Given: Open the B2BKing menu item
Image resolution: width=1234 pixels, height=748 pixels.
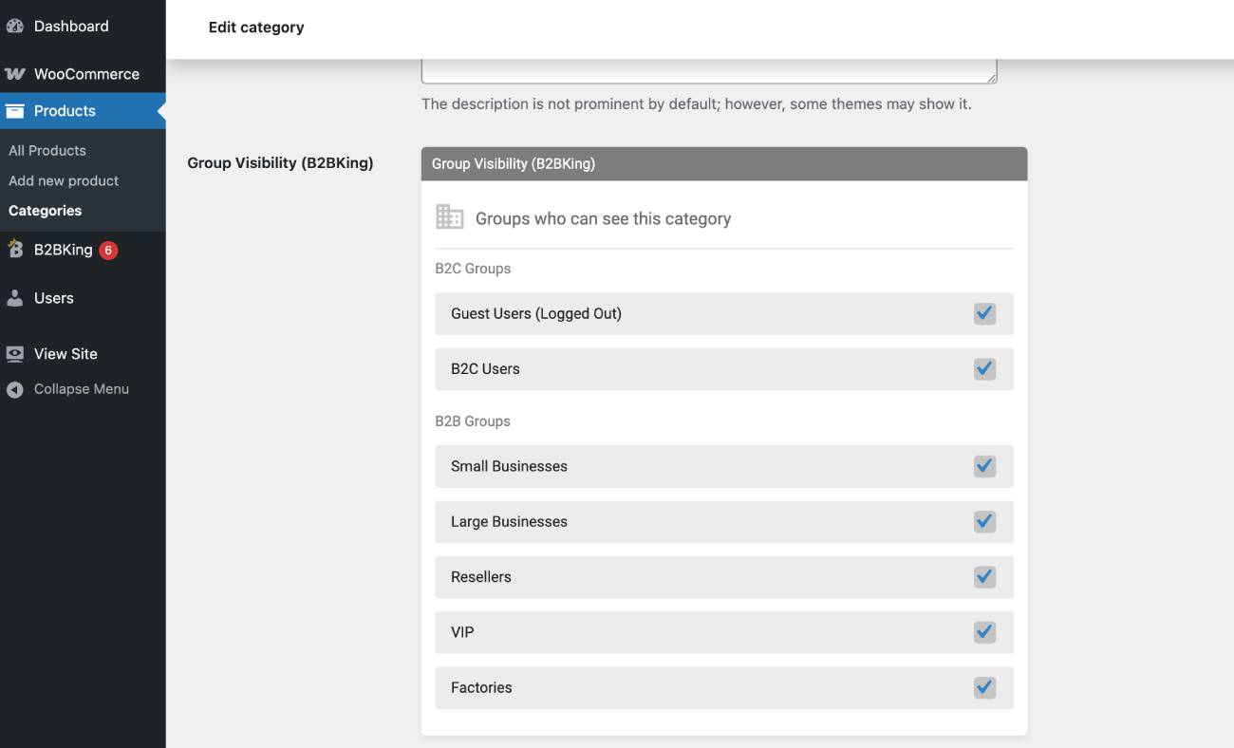Looking at the screenshot, I should pyautogui.click(x=83, y=250).
